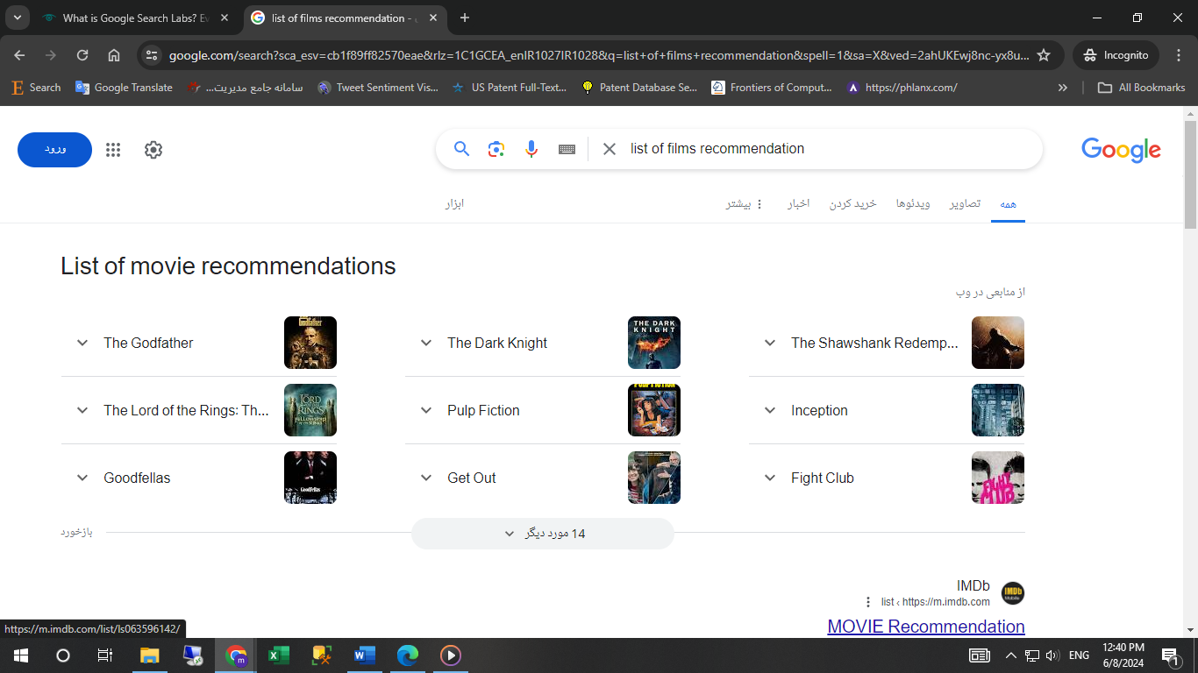Viewport: 1198px width, 673px height.
Task: Close the Google Search Labs tab
Action: tap(225, 18)
